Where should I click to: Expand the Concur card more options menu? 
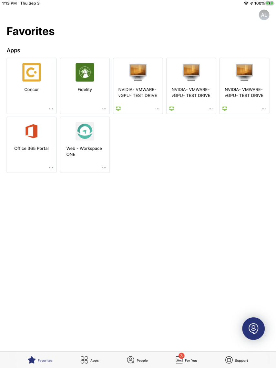point(51,109)
